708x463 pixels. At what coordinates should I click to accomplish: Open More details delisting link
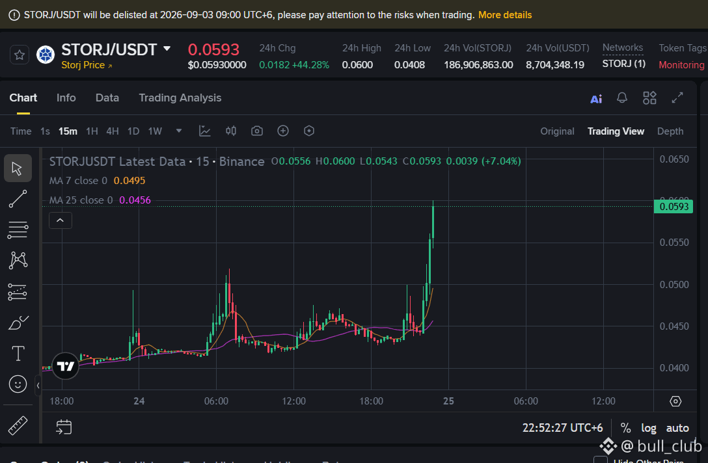pyautogui.click(x=505, y=15)
